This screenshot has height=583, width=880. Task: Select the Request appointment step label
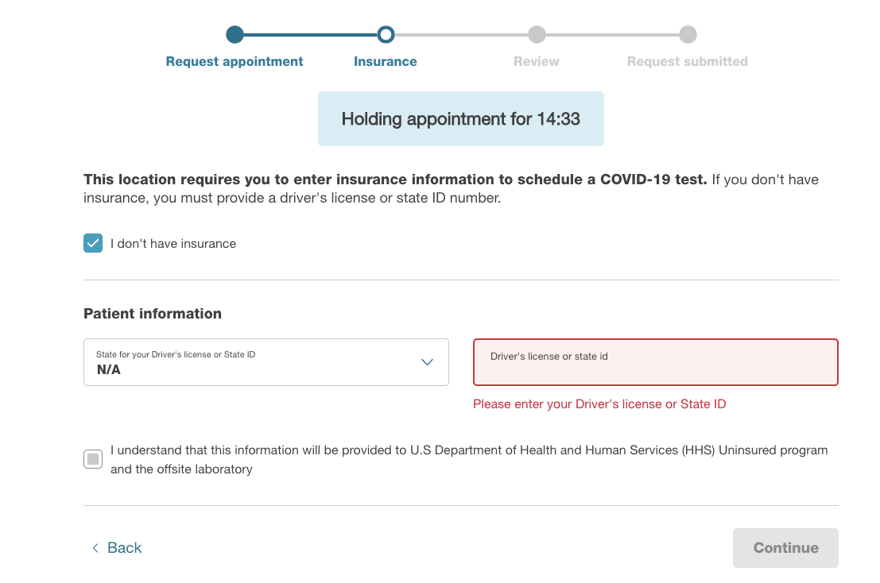(x=234, y=62)
